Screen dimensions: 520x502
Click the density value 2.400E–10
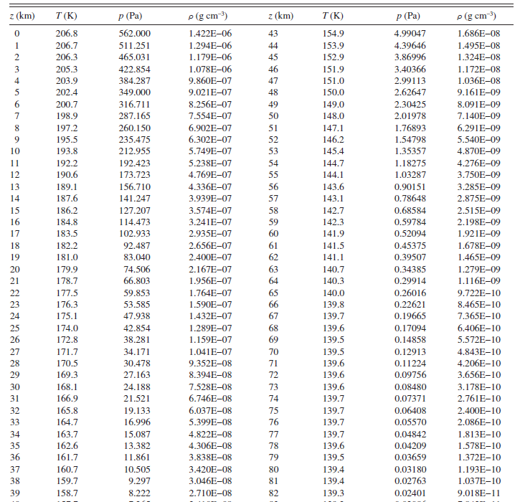coord(479,410)
